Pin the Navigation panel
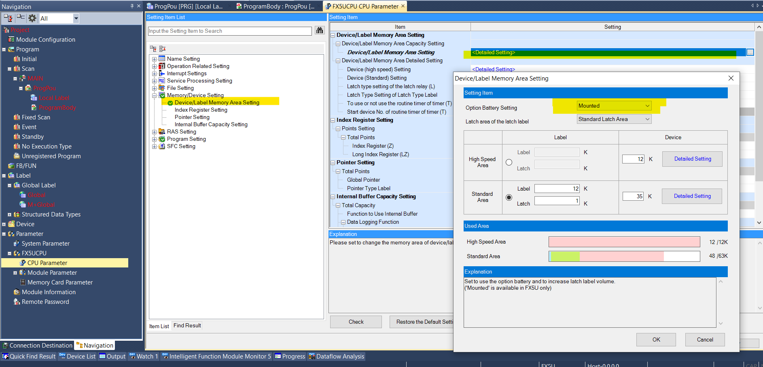763x367 pixels. click(x=132, y=6)
